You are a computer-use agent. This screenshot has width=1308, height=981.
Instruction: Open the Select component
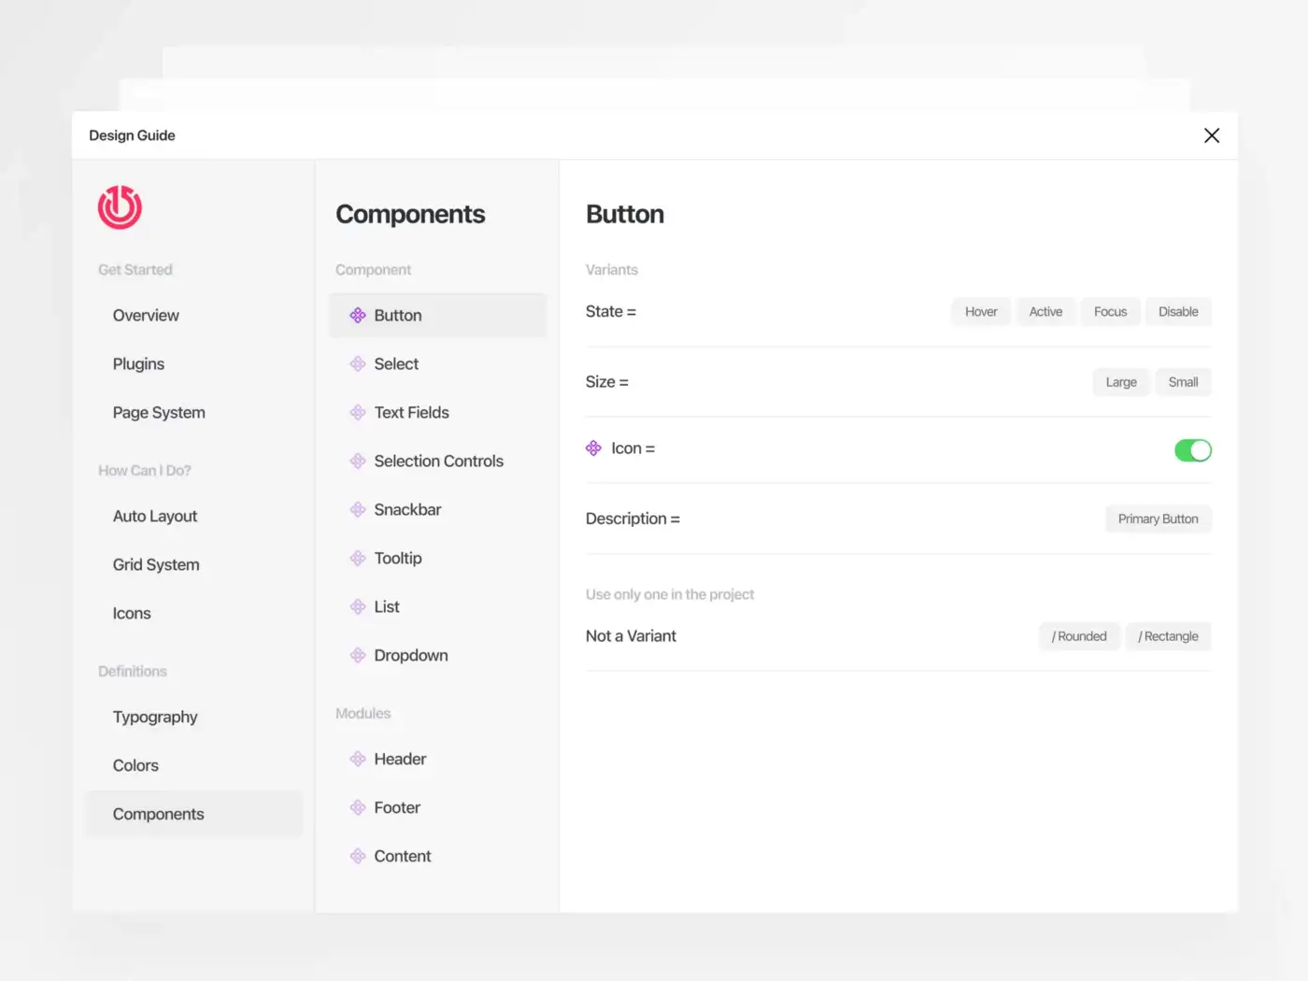point(396,364)
